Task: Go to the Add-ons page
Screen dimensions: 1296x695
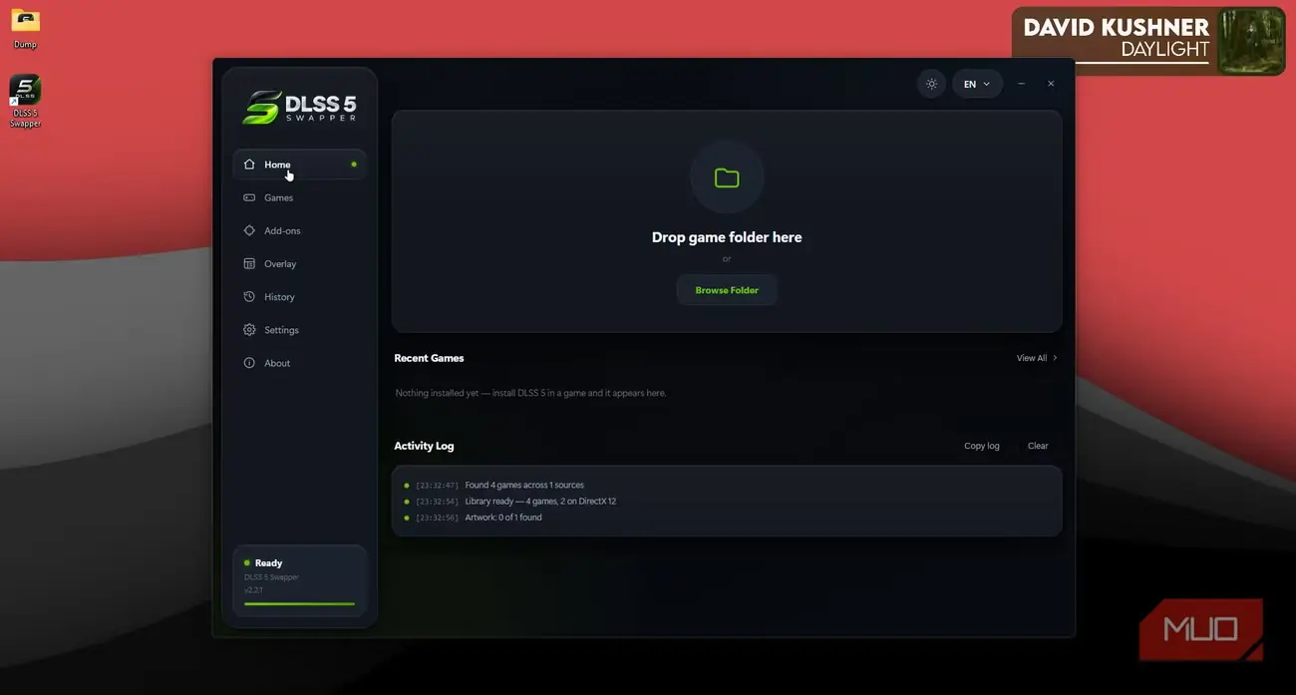Action: point(299,230)
